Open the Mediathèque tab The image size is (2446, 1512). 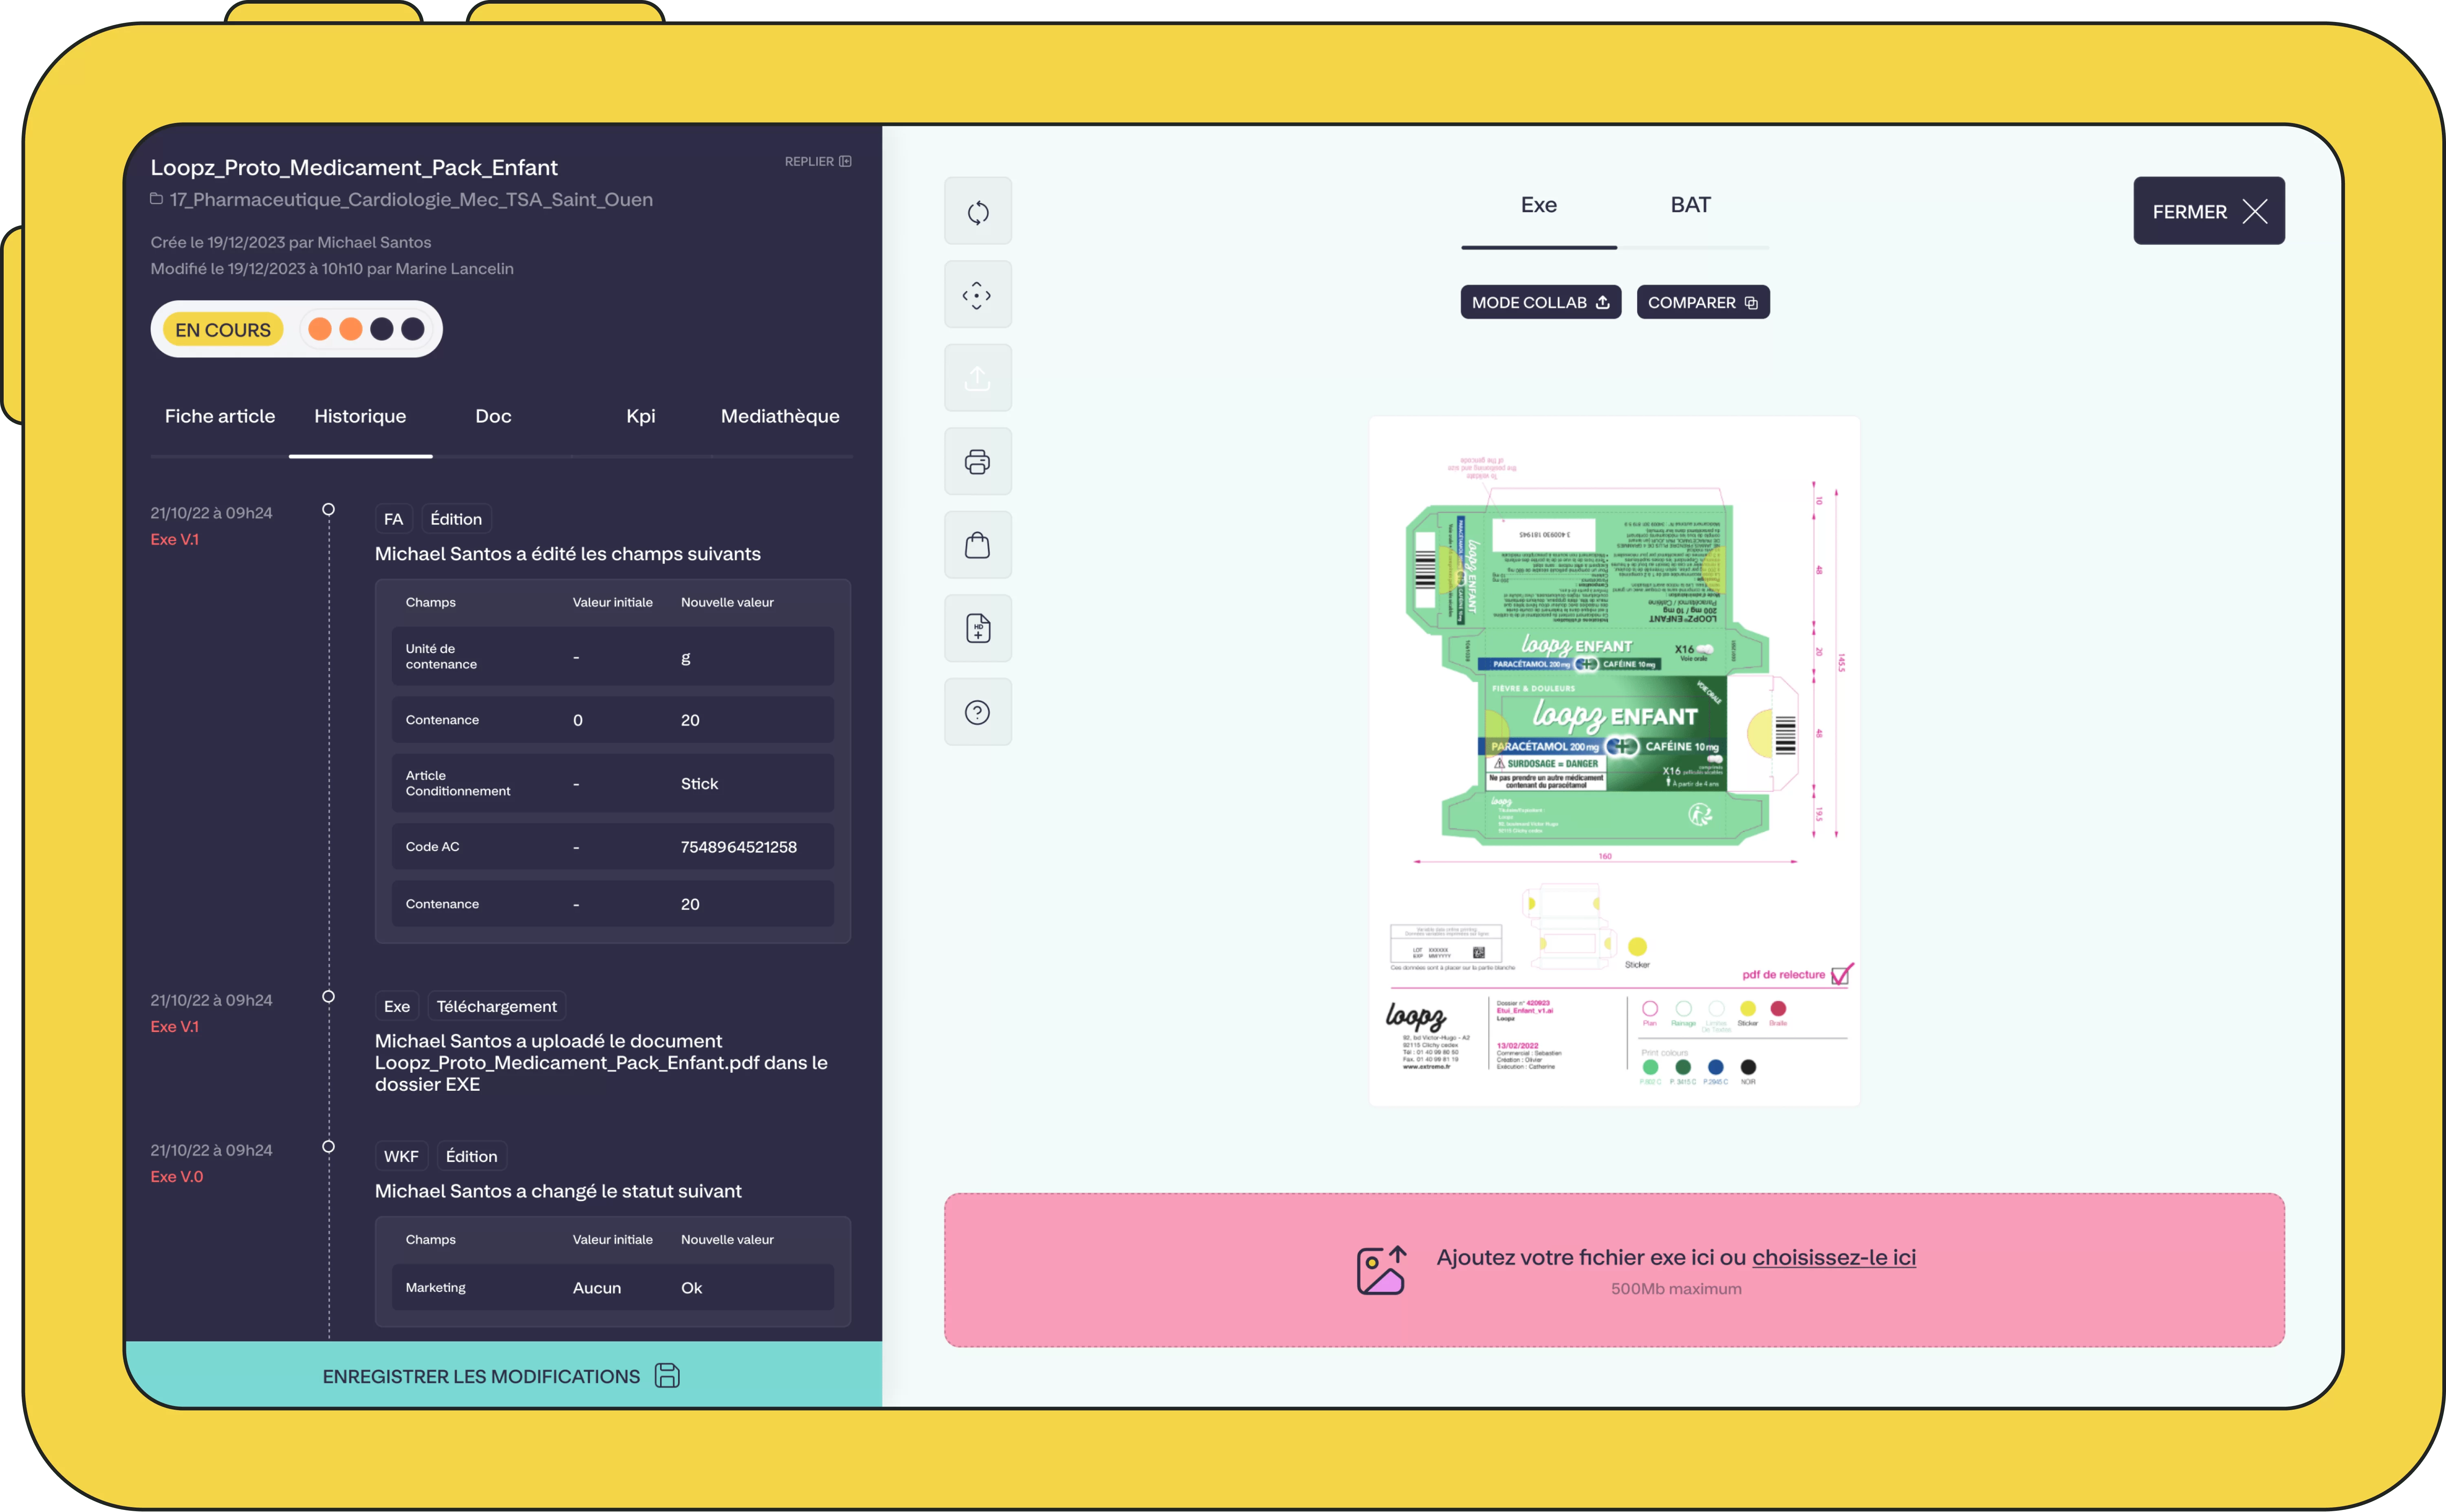coord(780,416)
